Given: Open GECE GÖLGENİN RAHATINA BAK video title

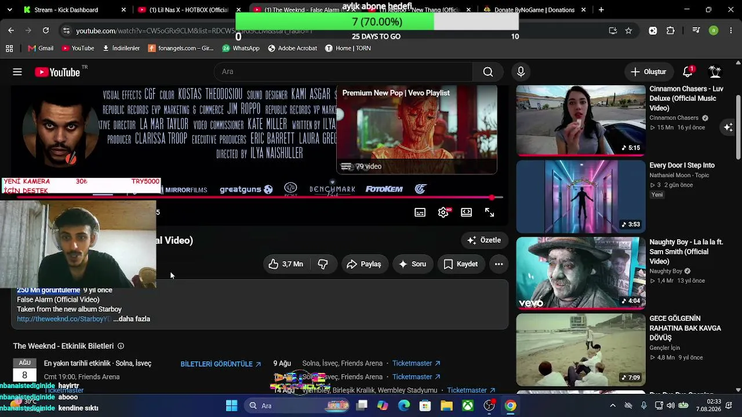Looking at the screenshot, I should pos(685,328).
